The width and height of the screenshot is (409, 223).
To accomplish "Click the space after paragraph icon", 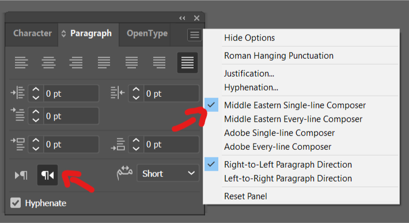I will coord(118,144).
